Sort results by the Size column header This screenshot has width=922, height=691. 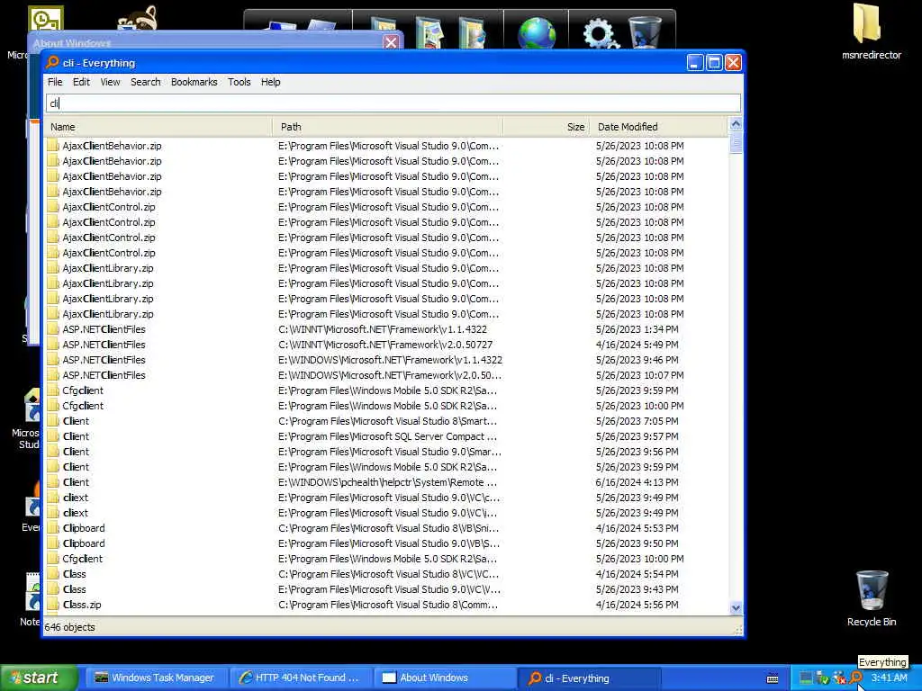click(547, 127)
